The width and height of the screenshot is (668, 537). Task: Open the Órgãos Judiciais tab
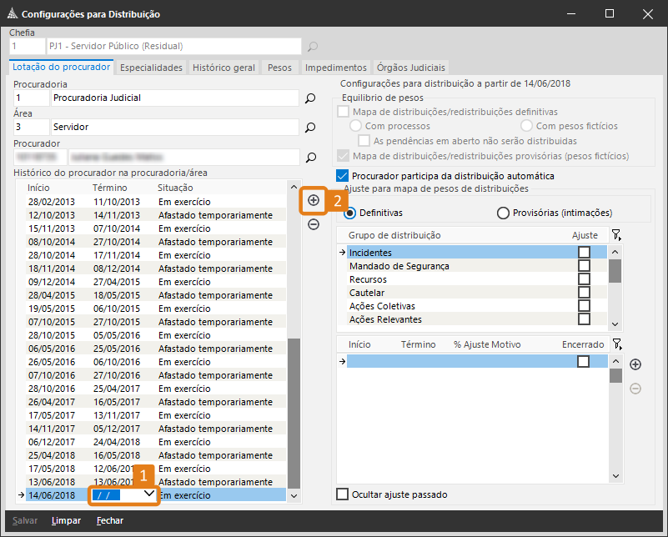[411, 68]
